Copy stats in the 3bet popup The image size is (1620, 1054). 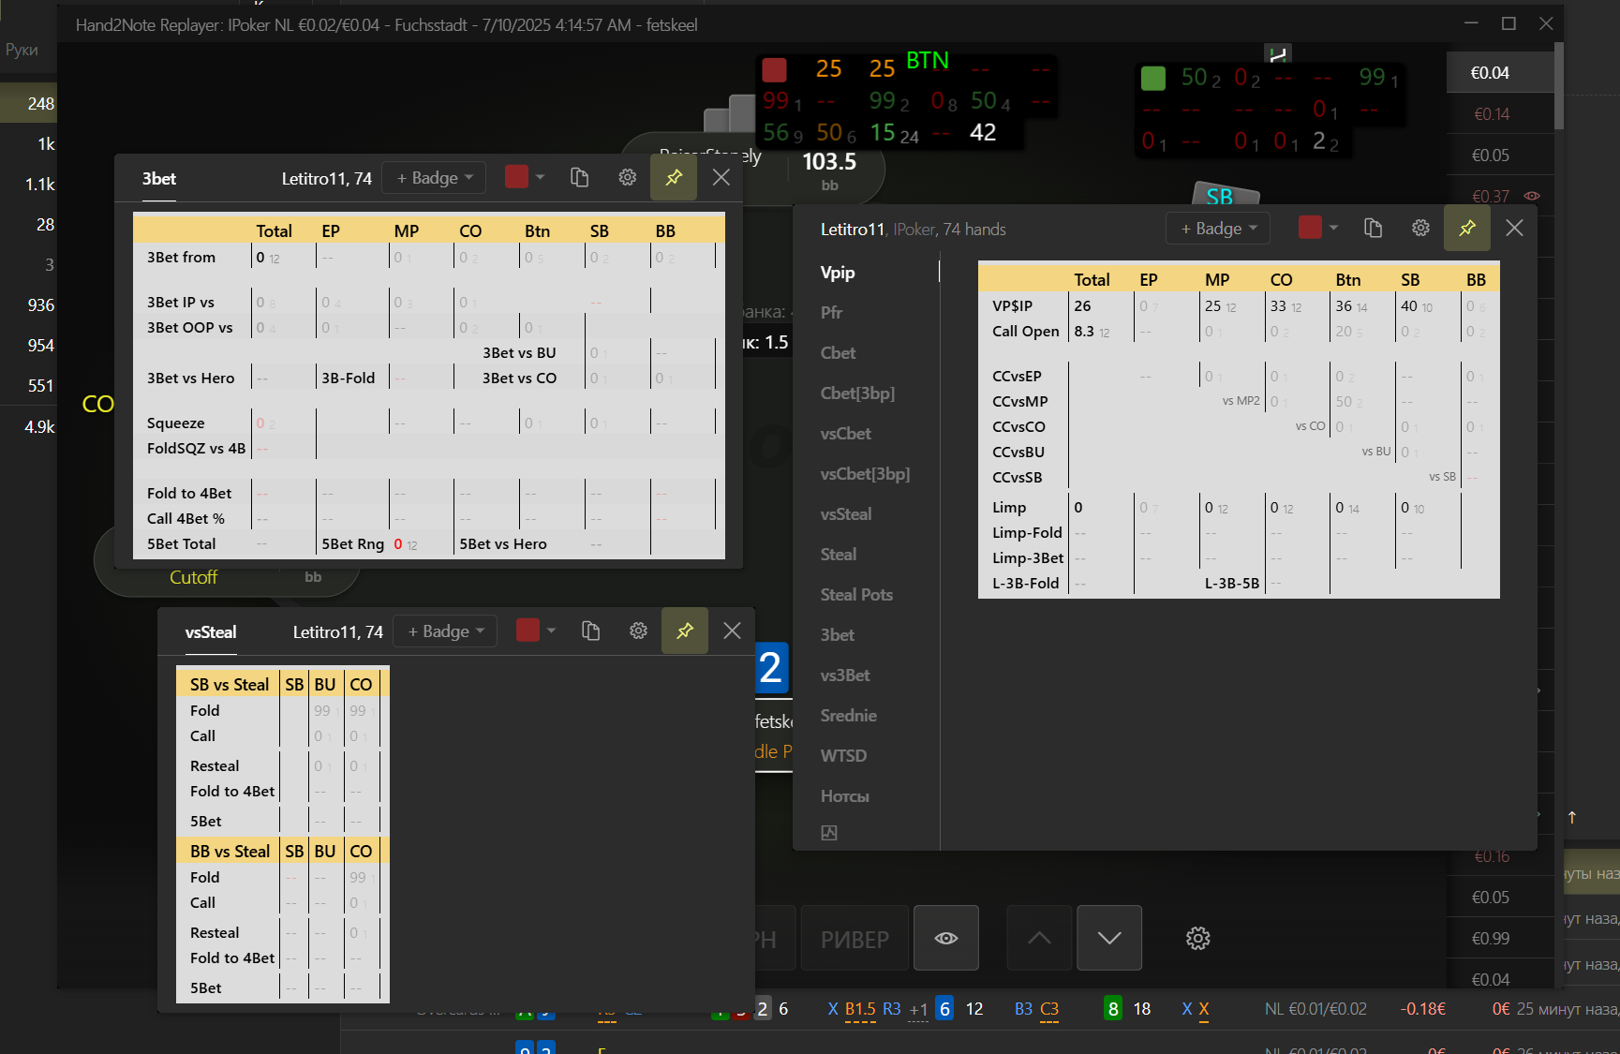(x=579, y=178)
